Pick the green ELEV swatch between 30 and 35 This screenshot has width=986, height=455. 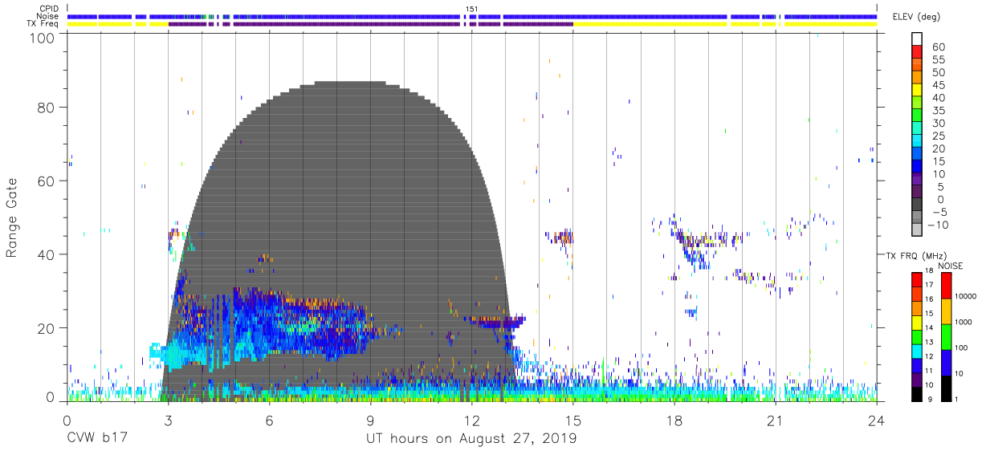[917, 116]
